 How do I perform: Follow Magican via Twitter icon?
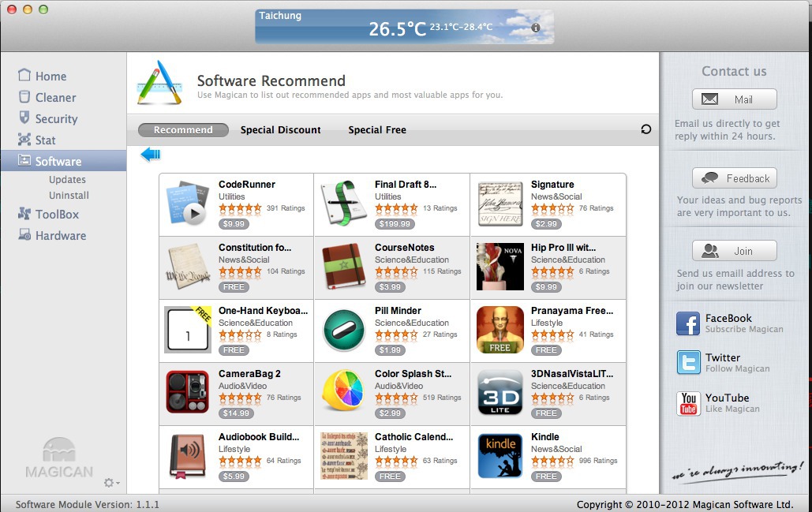click(x=688, y=362)
